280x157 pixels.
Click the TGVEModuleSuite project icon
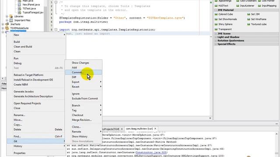click(7, 28)
